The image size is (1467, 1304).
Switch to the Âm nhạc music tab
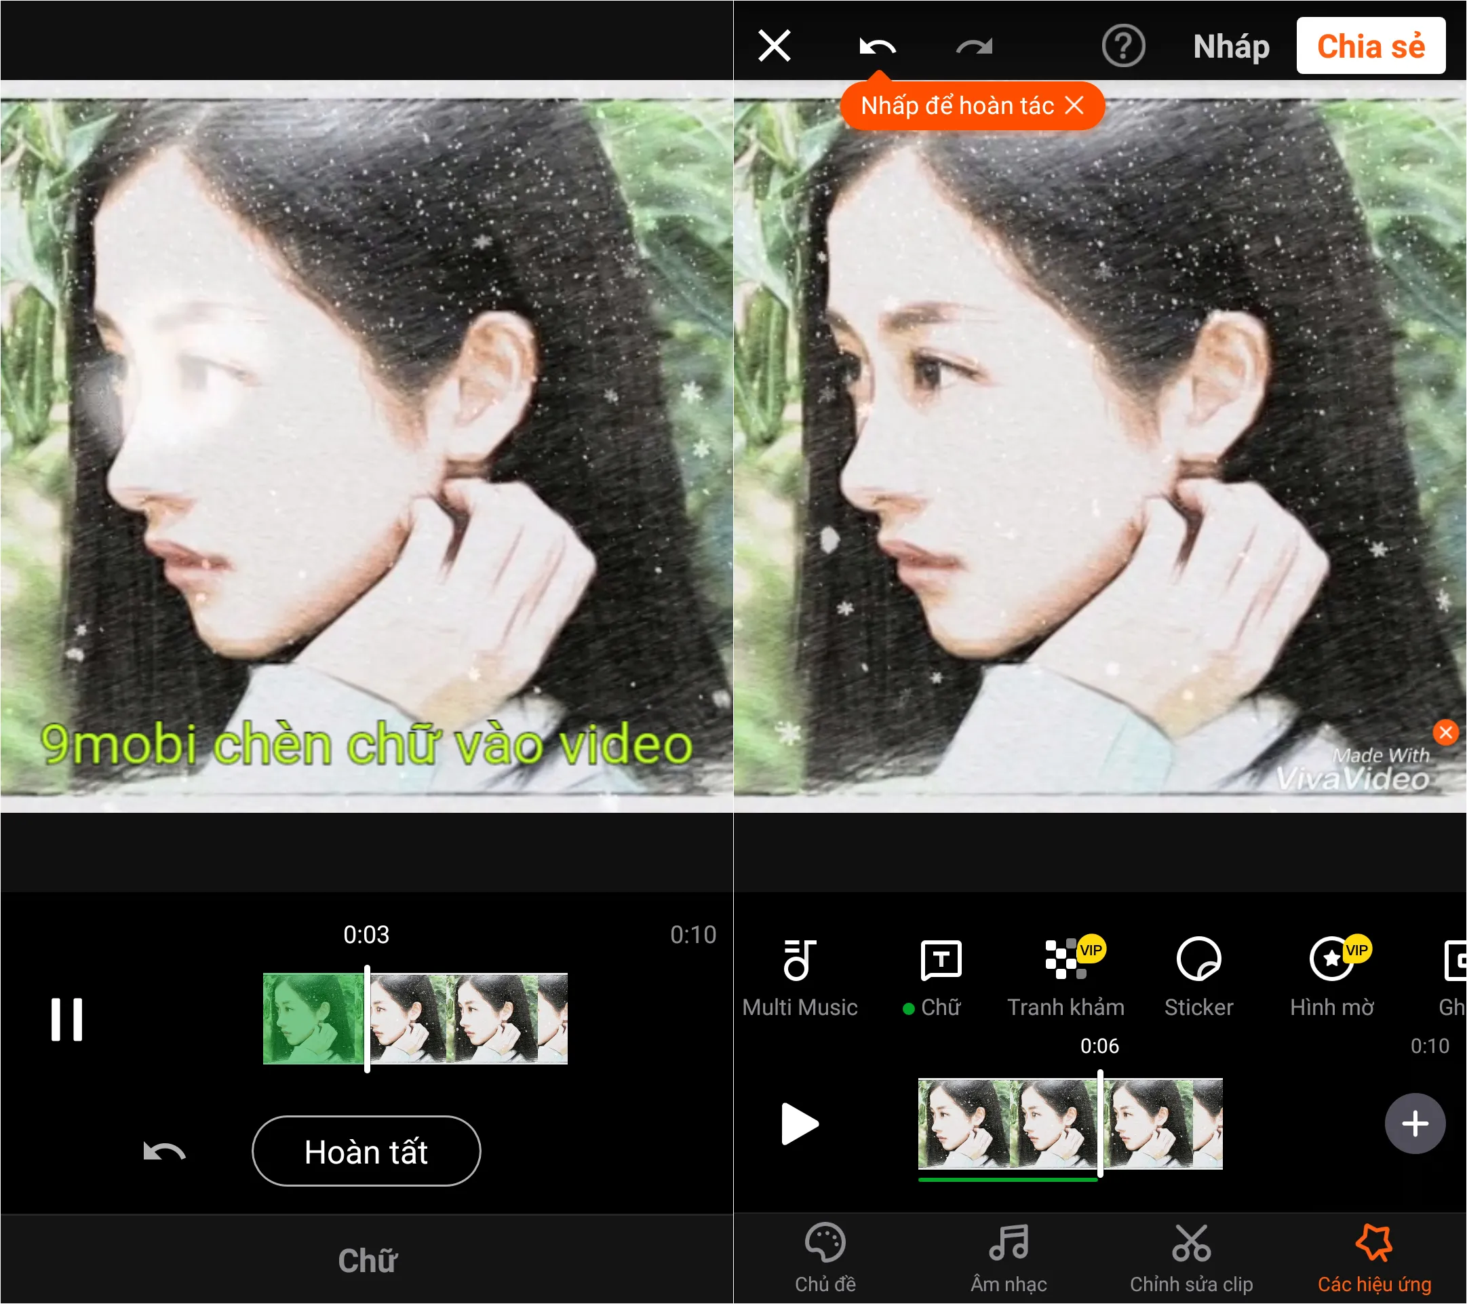pos(1009,1259)
